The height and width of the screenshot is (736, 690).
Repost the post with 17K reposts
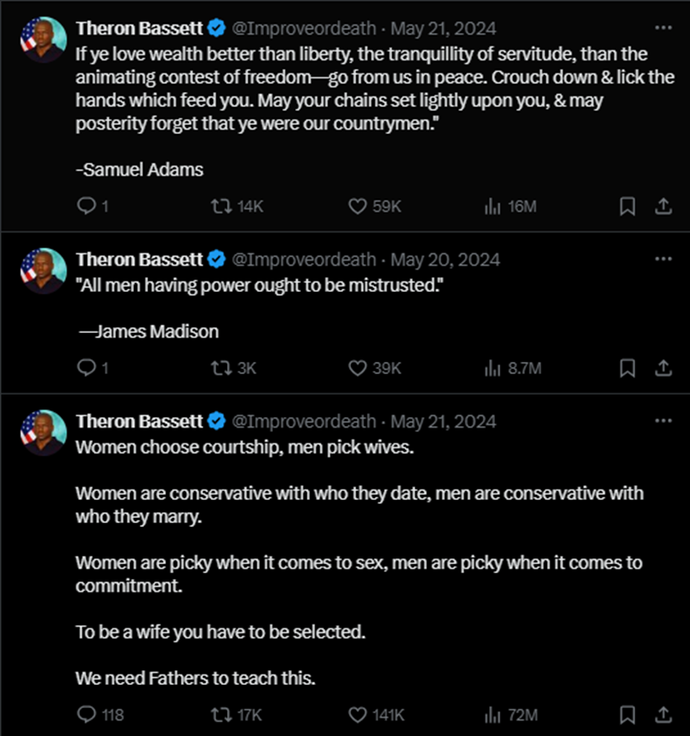pos(220,714)
